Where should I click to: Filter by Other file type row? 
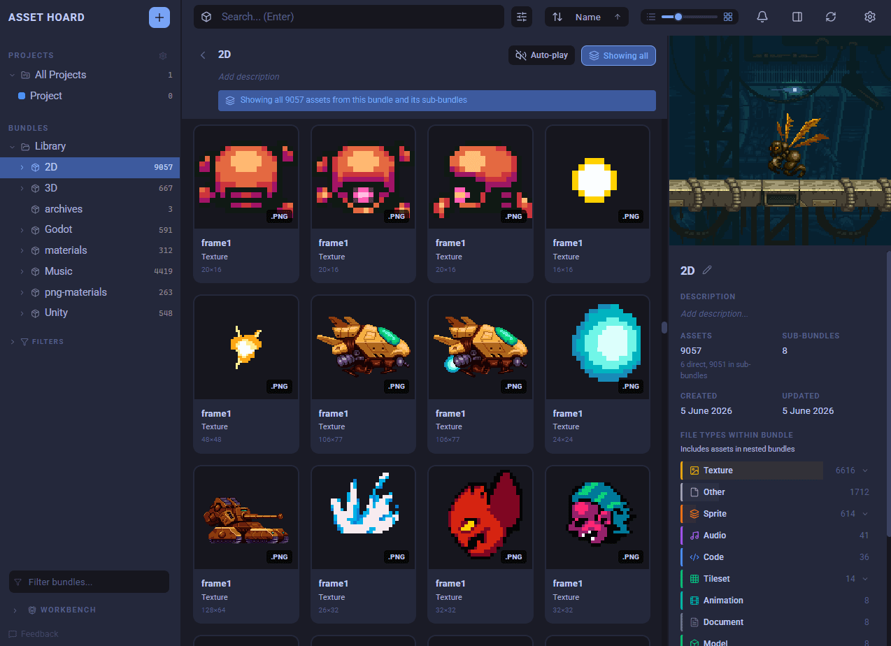click(x=776, y=492)
